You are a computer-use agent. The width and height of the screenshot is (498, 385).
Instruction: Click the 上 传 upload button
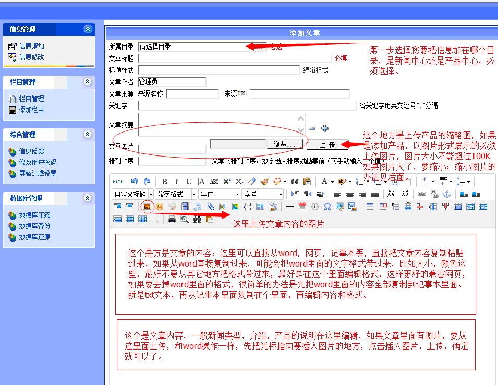[327, 145]
